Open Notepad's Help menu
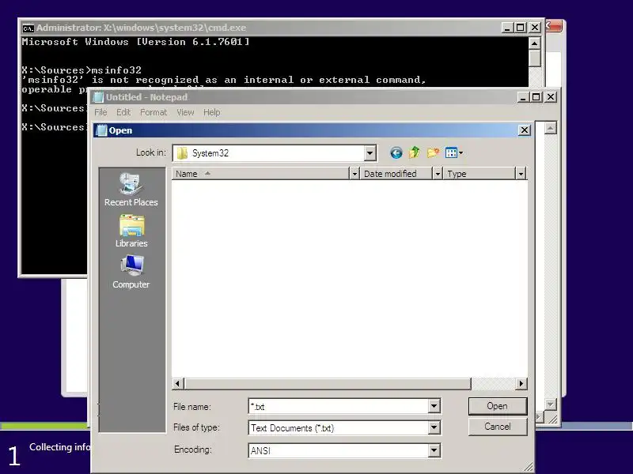 pyautogui.click(x=211, y=112)
